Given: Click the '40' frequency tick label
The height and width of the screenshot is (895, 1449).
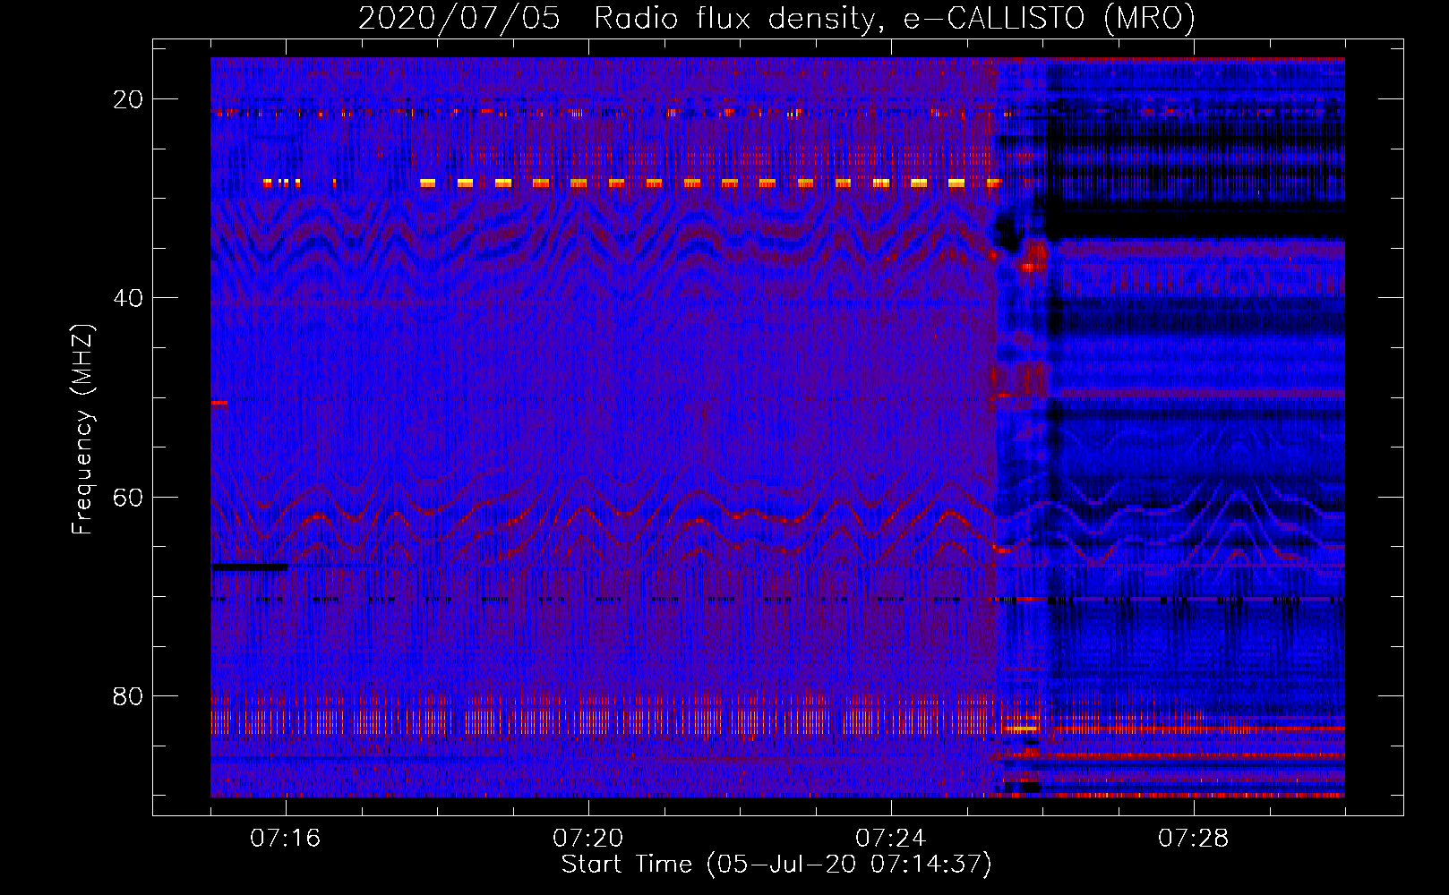Looking at the screenshot, I should (129, 298).
